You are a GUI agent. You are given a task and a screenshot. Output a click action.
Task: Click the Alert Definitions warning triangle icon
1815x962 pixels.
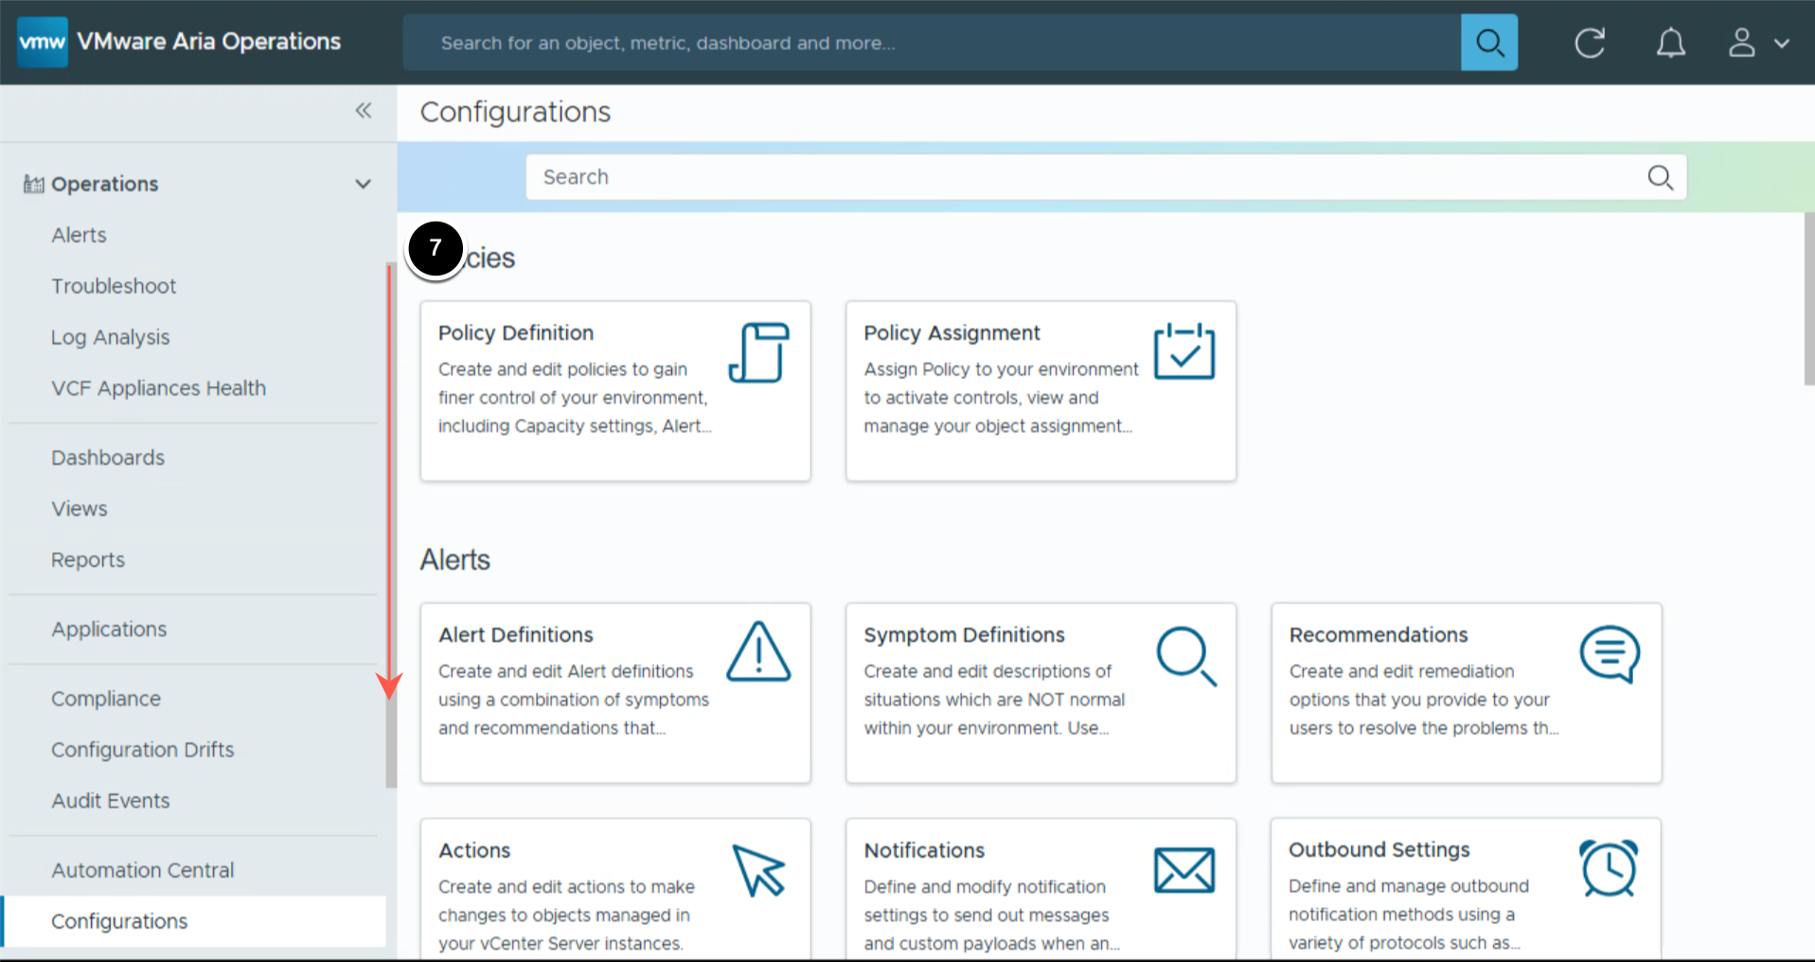[x=758, y=652]
